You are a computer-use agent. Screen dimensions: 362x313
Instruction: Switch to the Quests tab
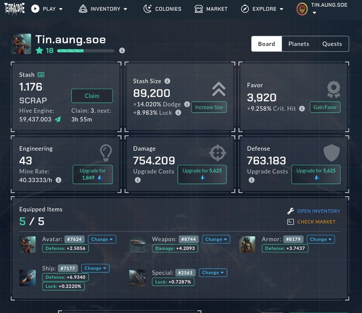(x=332, y=44)
